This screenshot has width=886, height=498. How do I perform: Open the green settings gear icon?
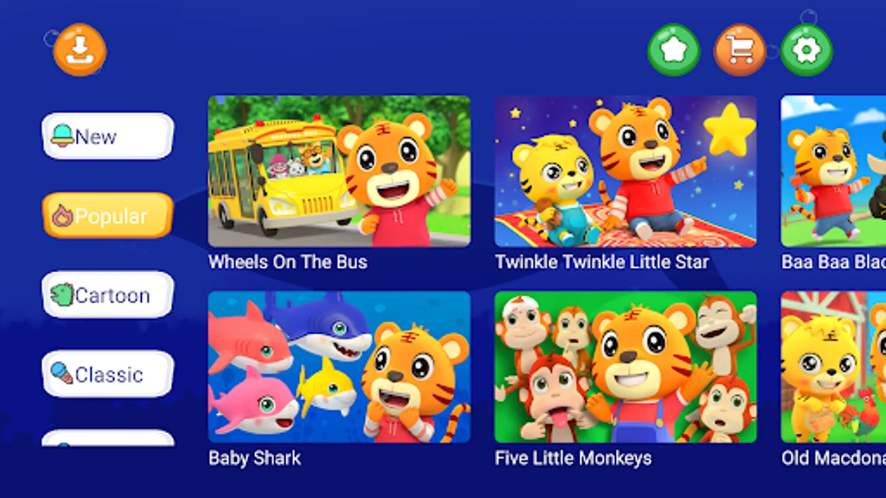(806, 50)
